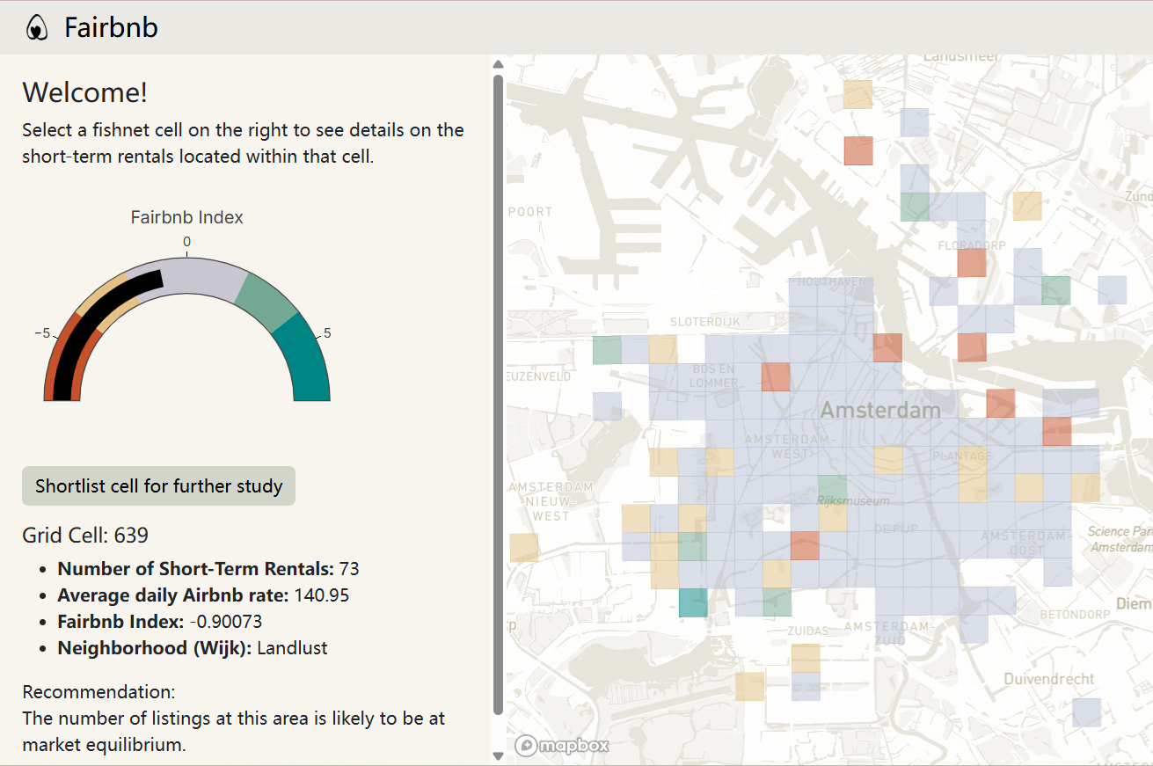
Task: Click the "SLOTERDIJK" map label
Action: pyautogui.click(x=707, y=323)
